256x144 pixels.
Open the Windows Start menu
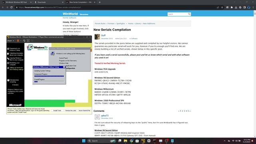tap(84, 141)
